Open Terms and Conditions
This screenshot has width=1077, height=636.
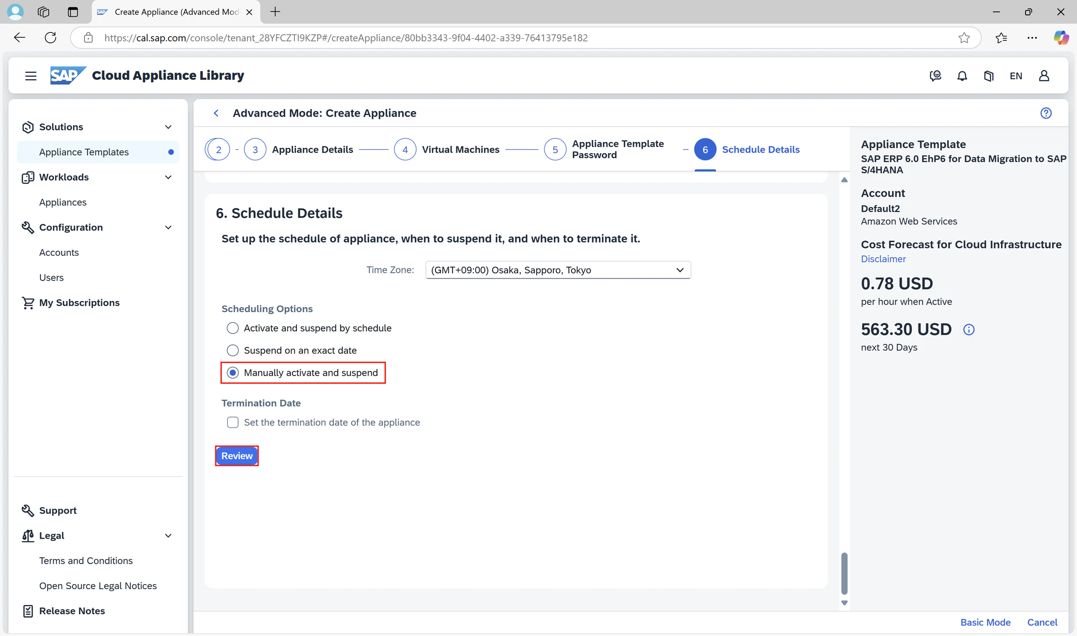click(86, 561)
